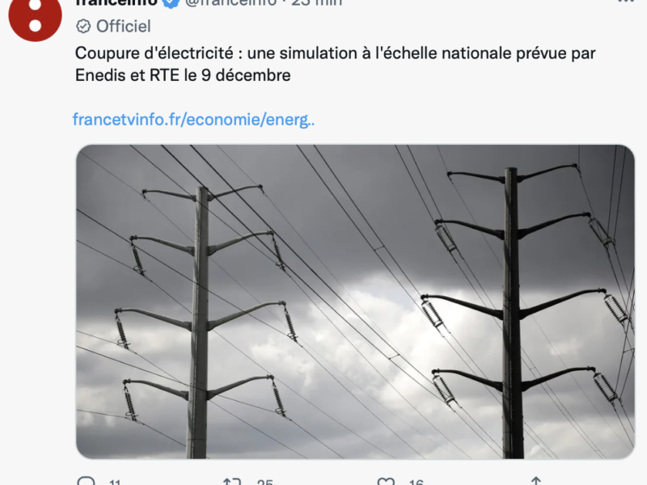Click the Officiel checkmark icon
Screen dimensions: 647x485
83,27
